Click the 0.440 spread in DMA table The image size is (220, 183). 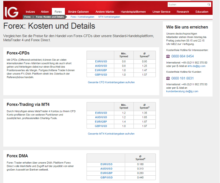click(140, 178)
